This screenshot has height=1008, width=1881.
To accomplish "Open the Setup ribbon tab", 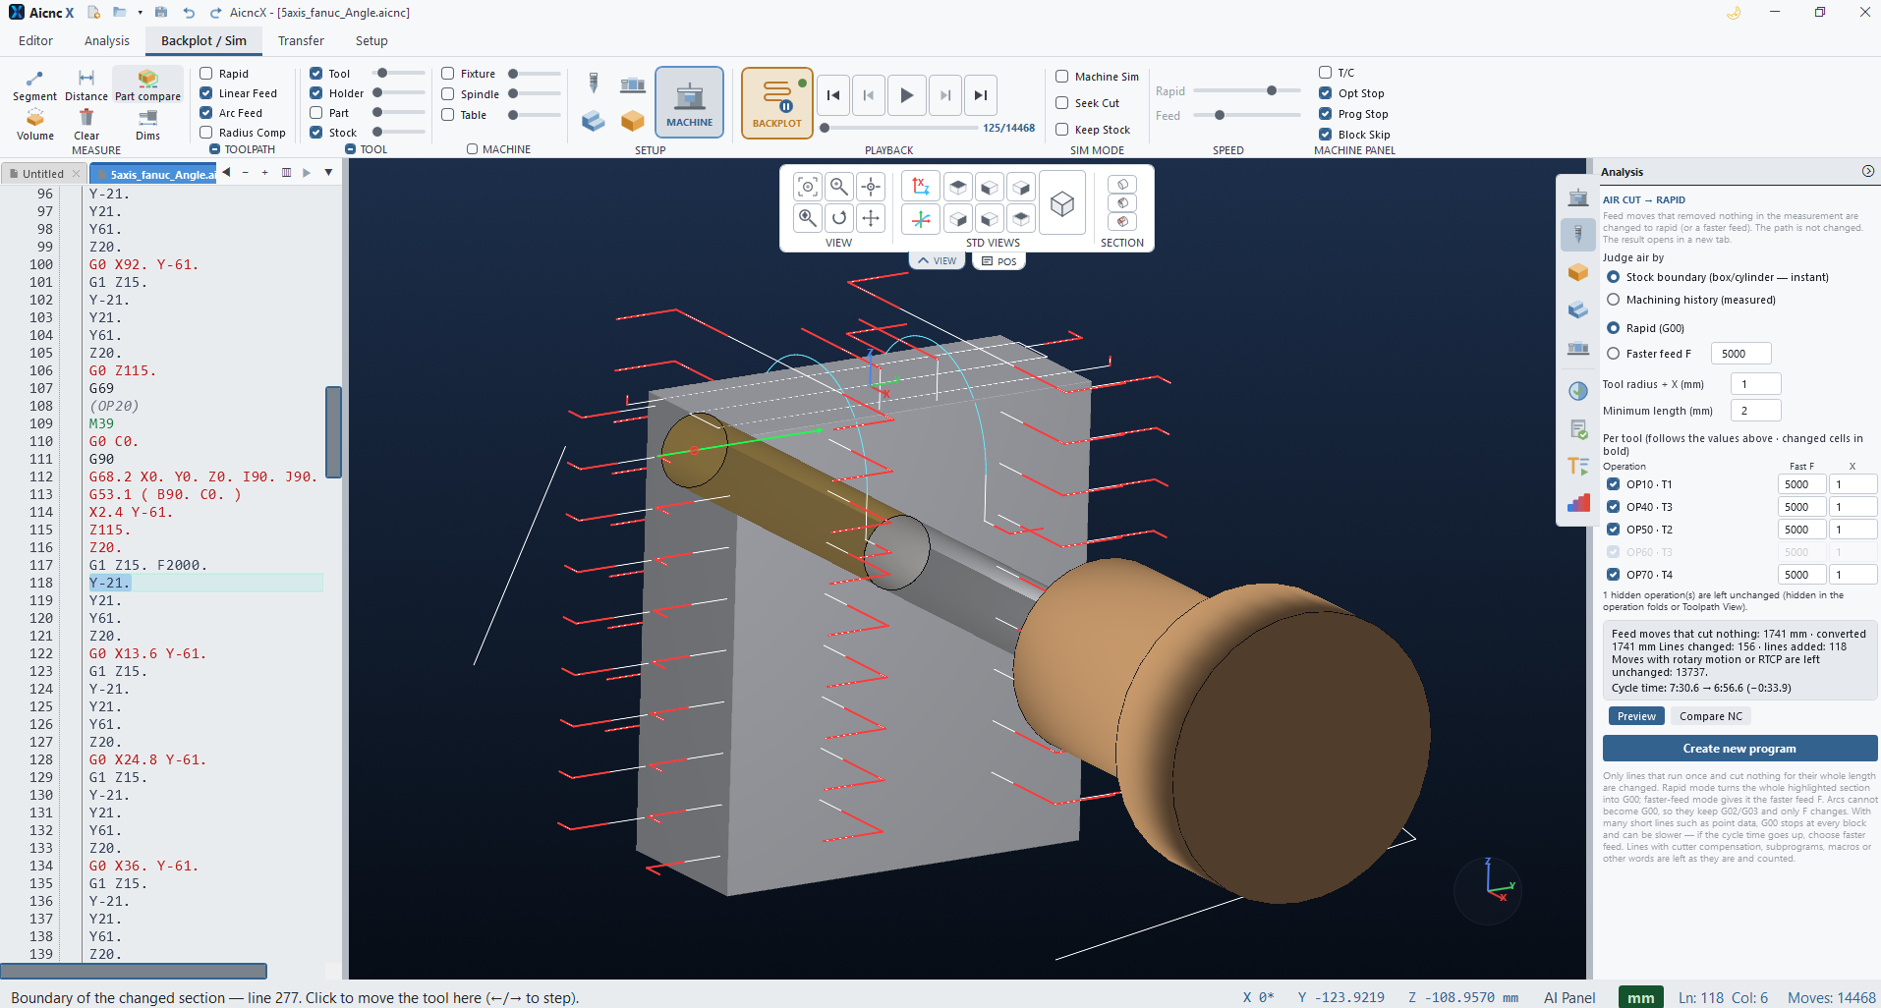I will (371, 41).
